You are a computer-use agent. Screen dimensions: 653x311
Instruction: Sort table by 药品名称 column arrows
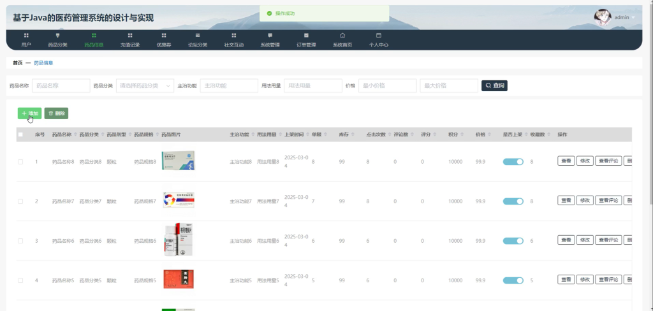click(75, 134)
